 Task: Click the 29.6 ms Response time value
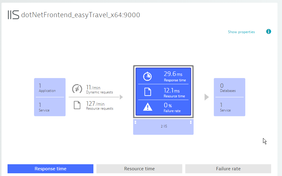(x=173, y=74)
